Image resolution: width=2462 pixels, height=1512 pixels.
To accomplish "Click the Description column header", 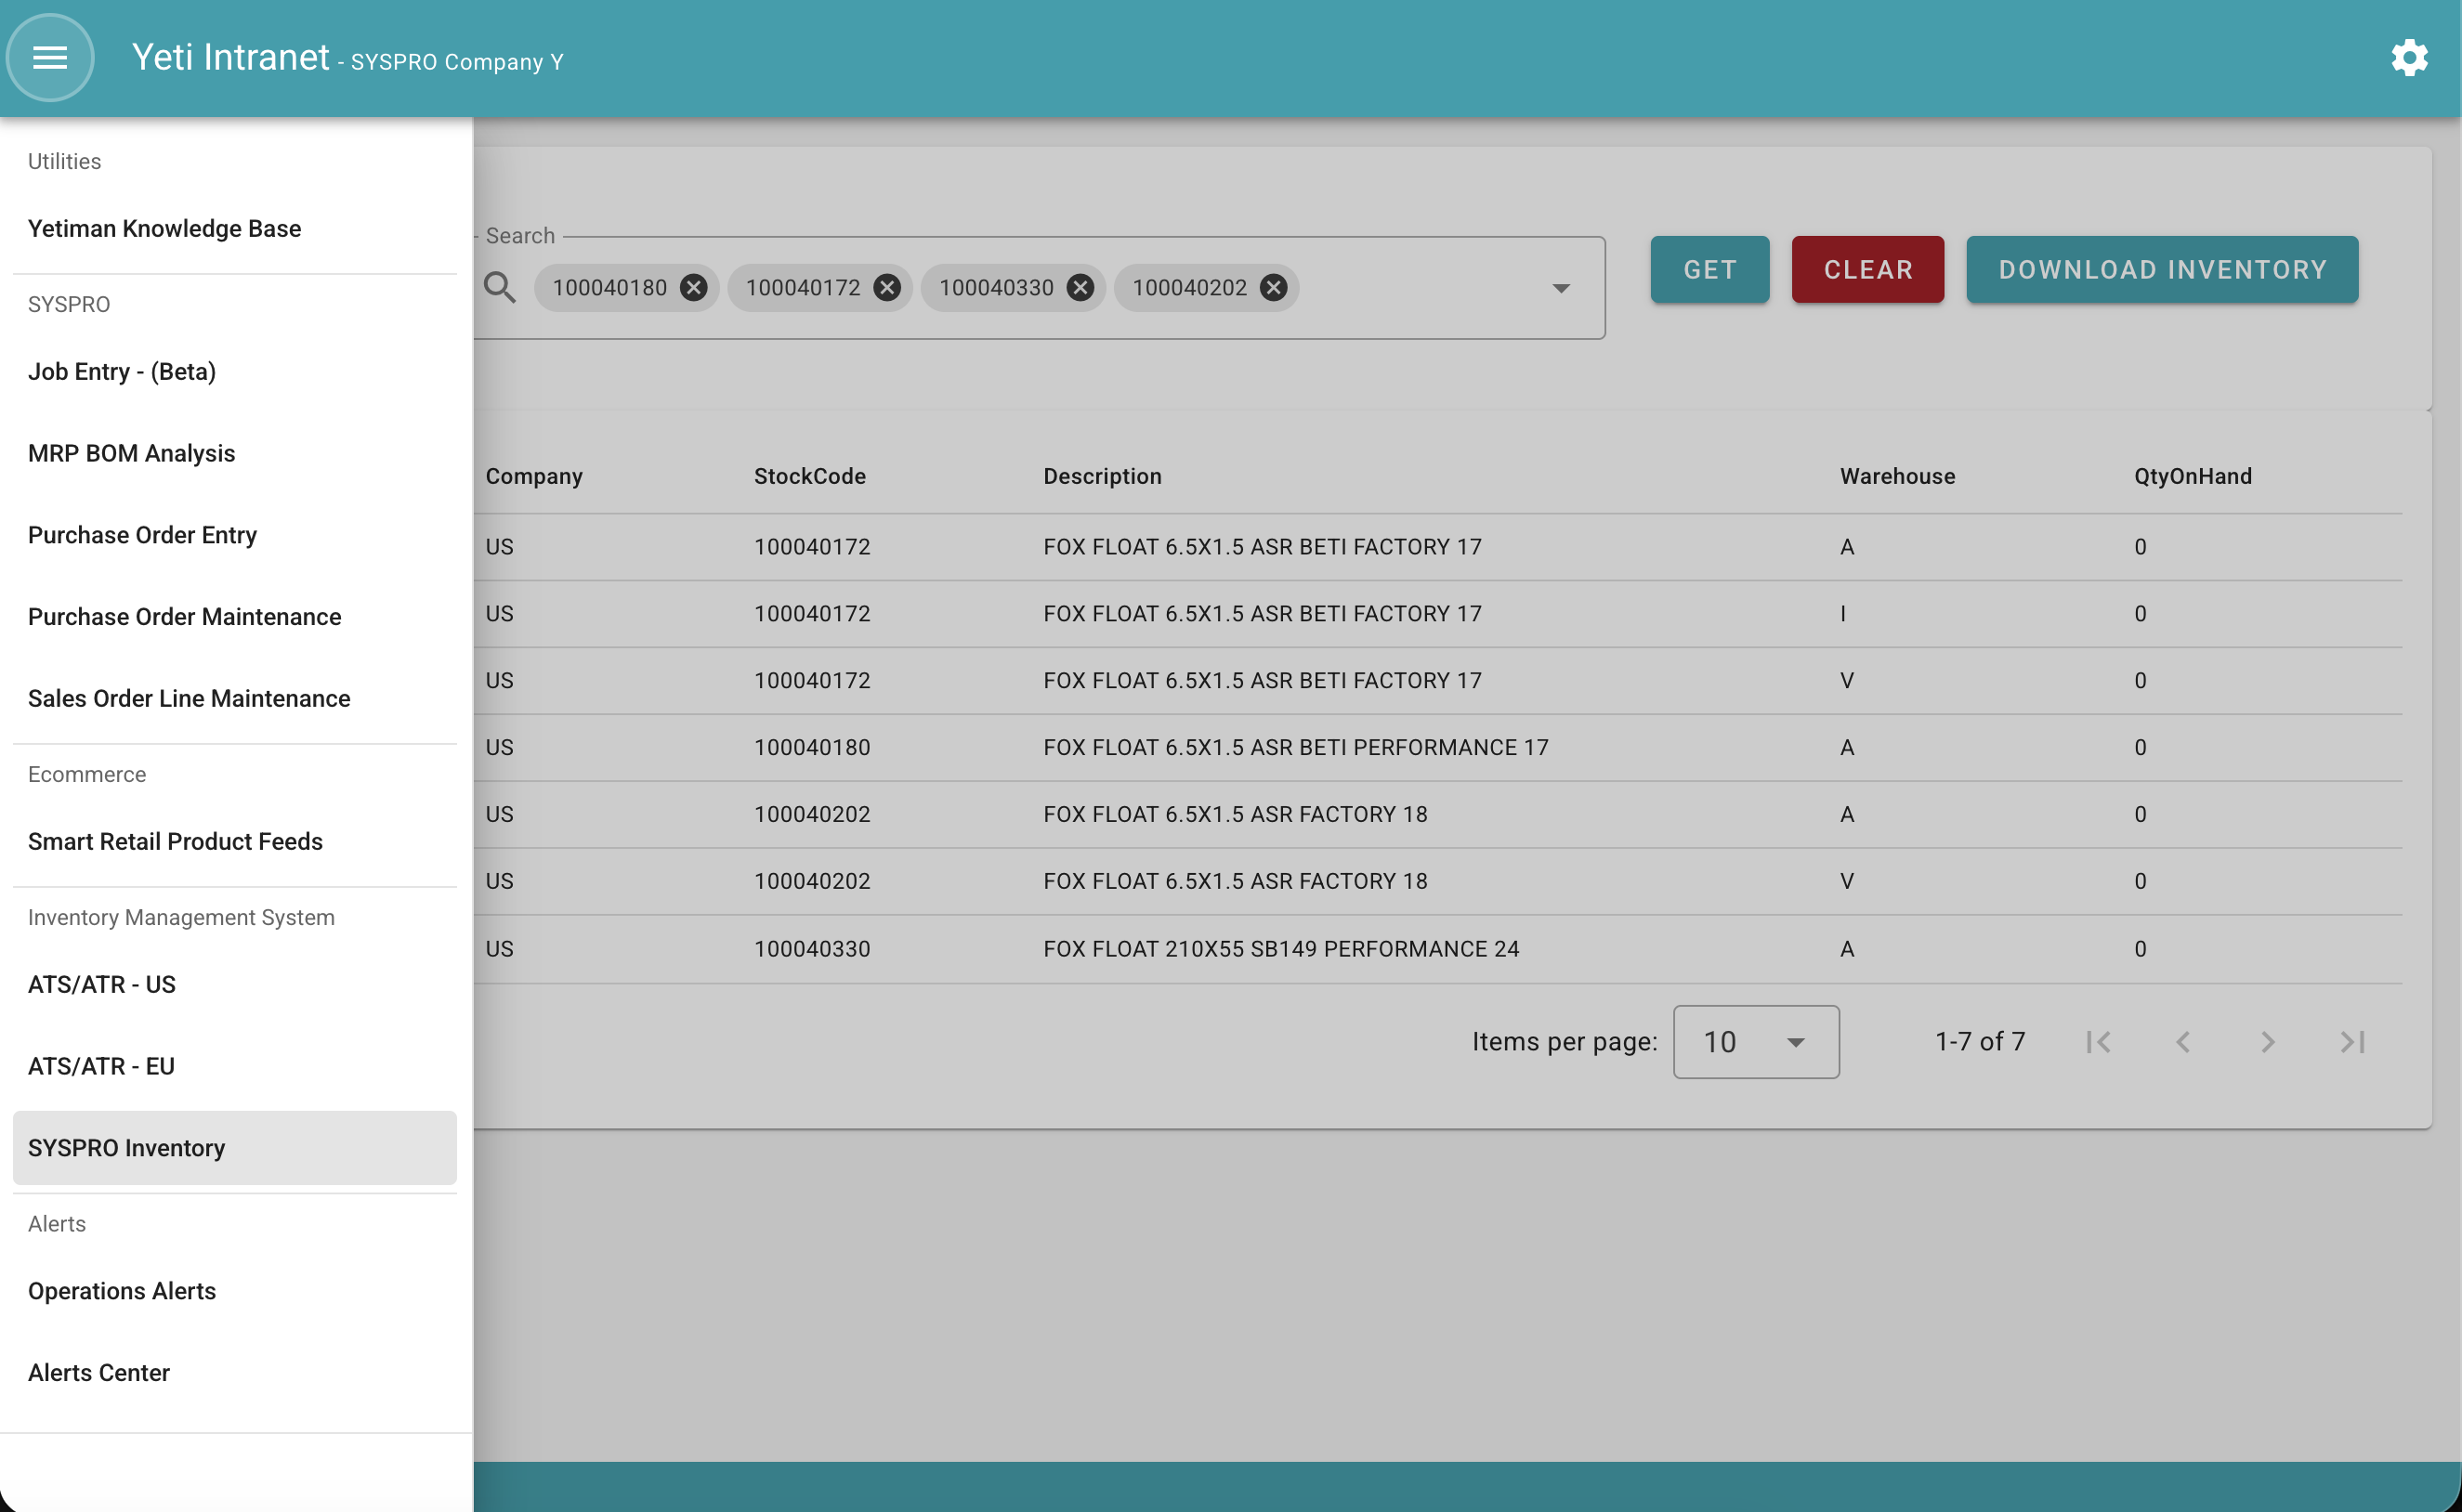I will click(x=1103, y=476).
